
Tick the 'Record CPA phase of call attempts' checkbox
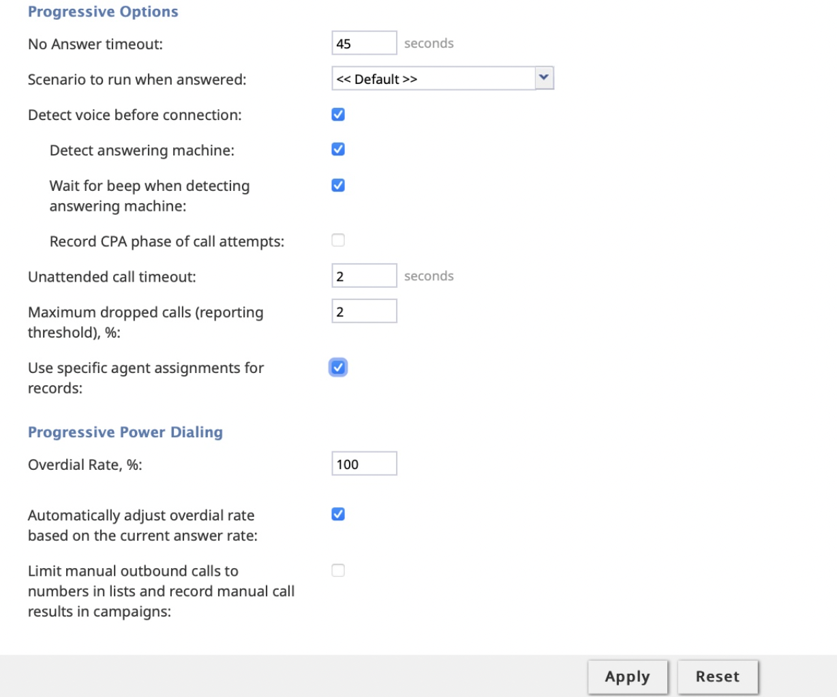click(x=338, y=240)
